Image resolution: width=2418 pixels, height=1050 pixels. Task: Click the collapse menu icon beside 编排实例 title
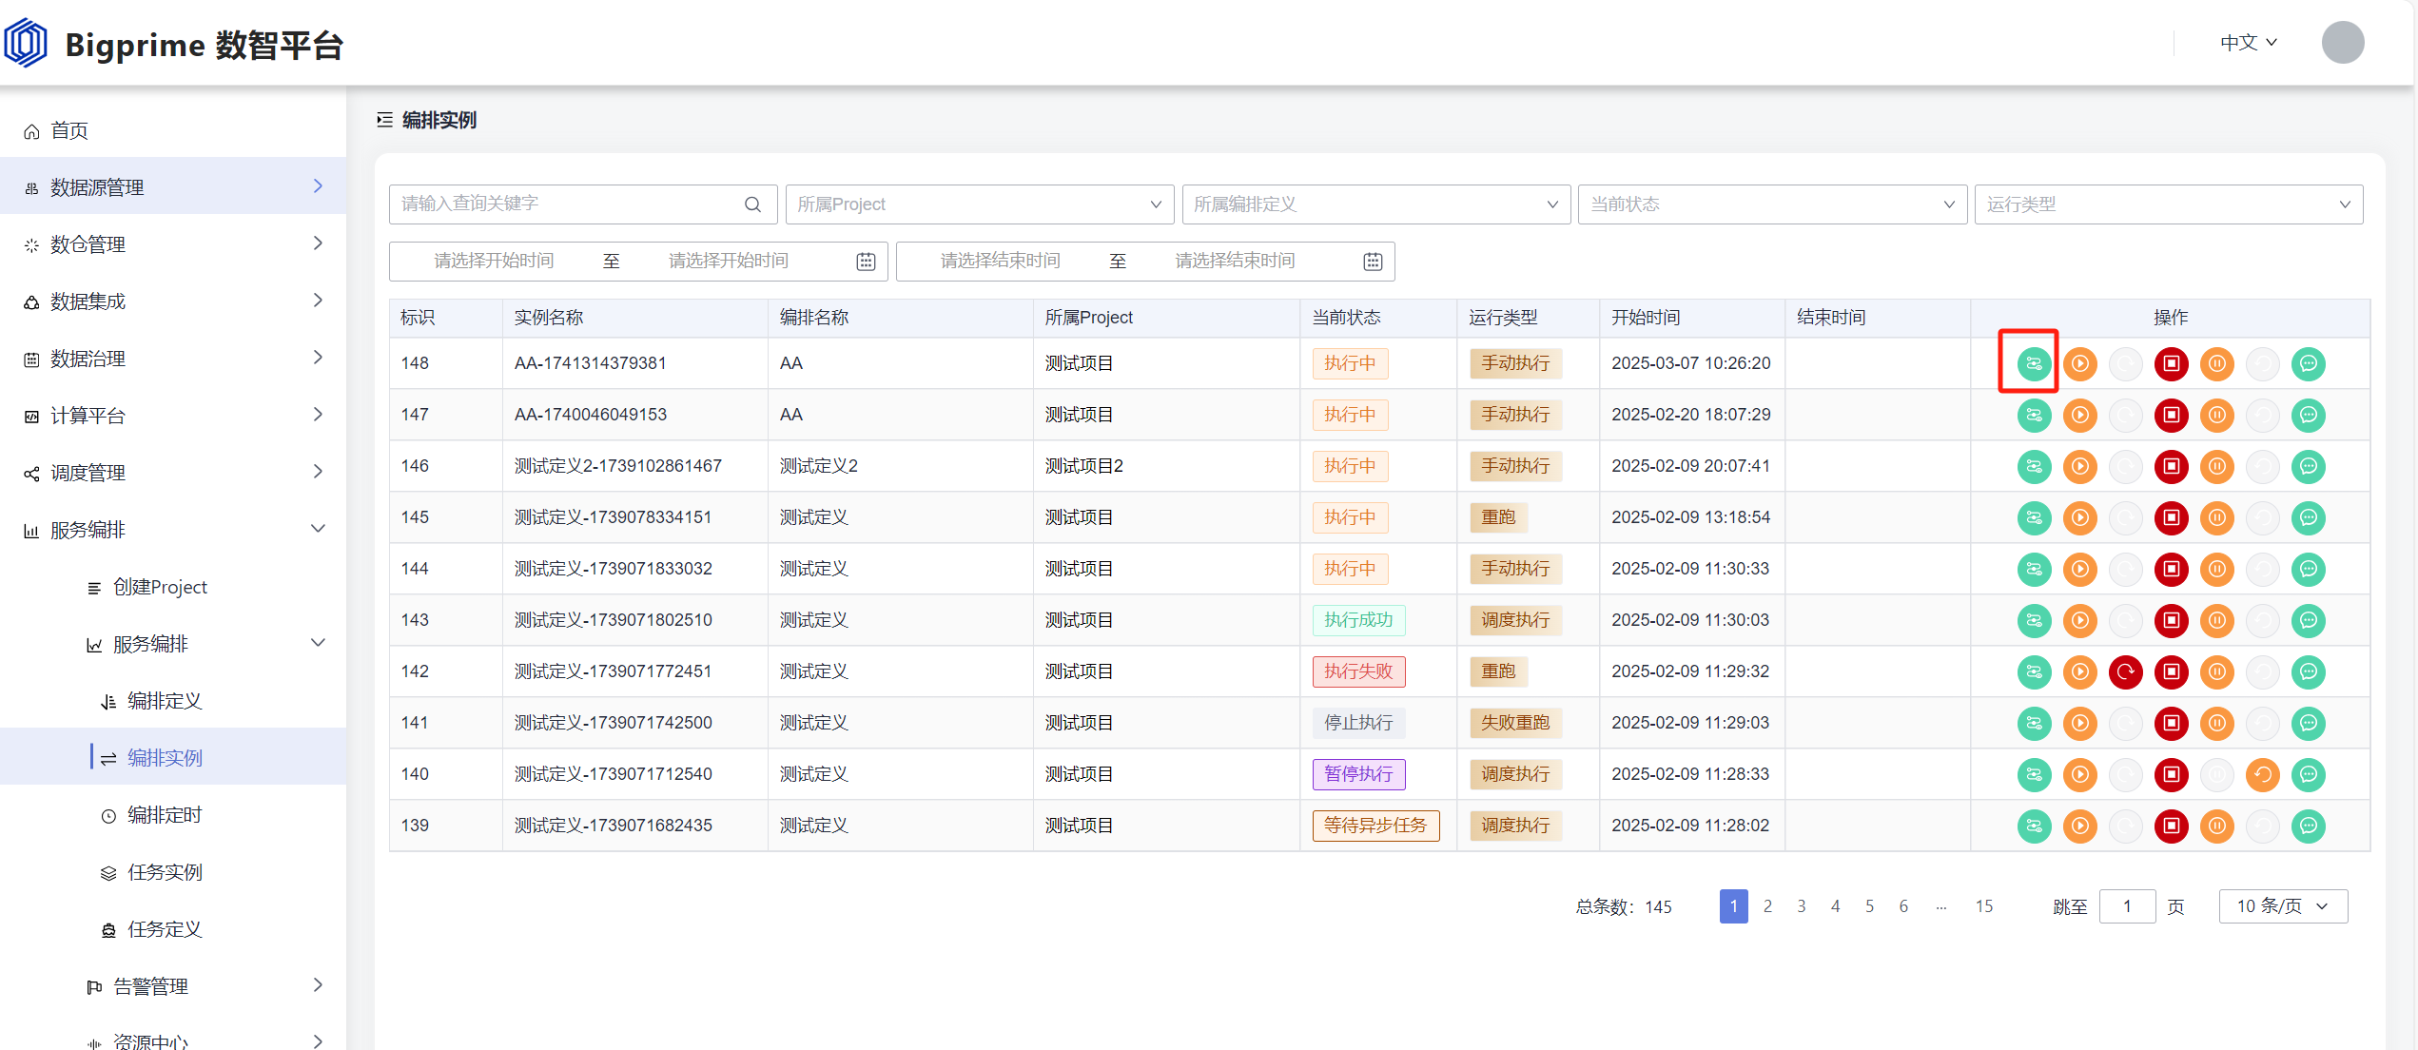384,120
